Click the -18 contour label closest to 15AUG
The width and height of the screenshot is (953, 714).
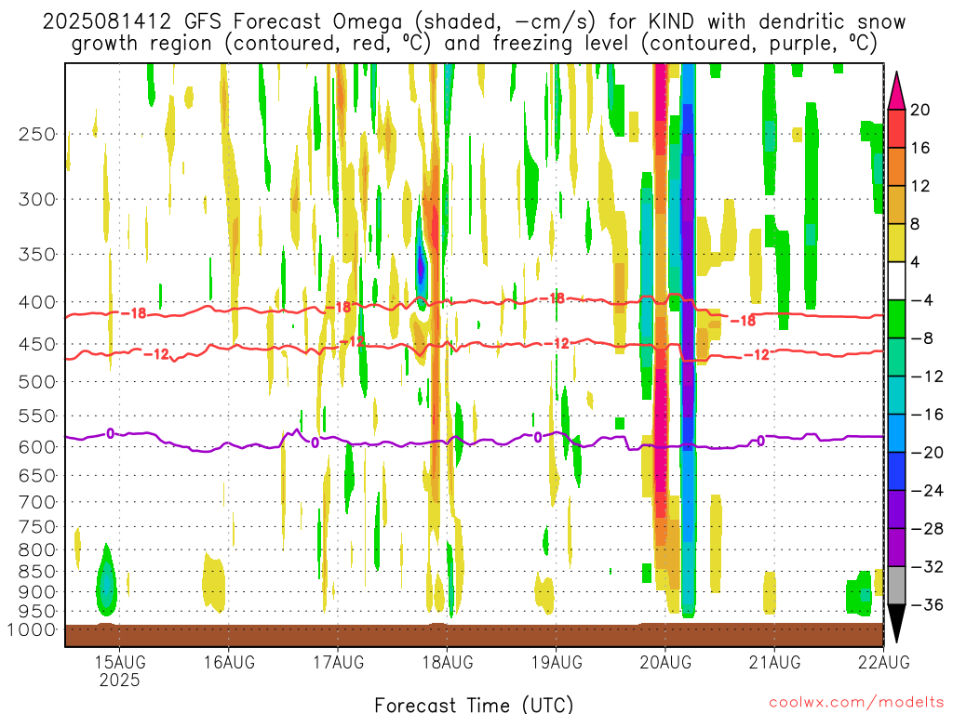pos(133,313)
